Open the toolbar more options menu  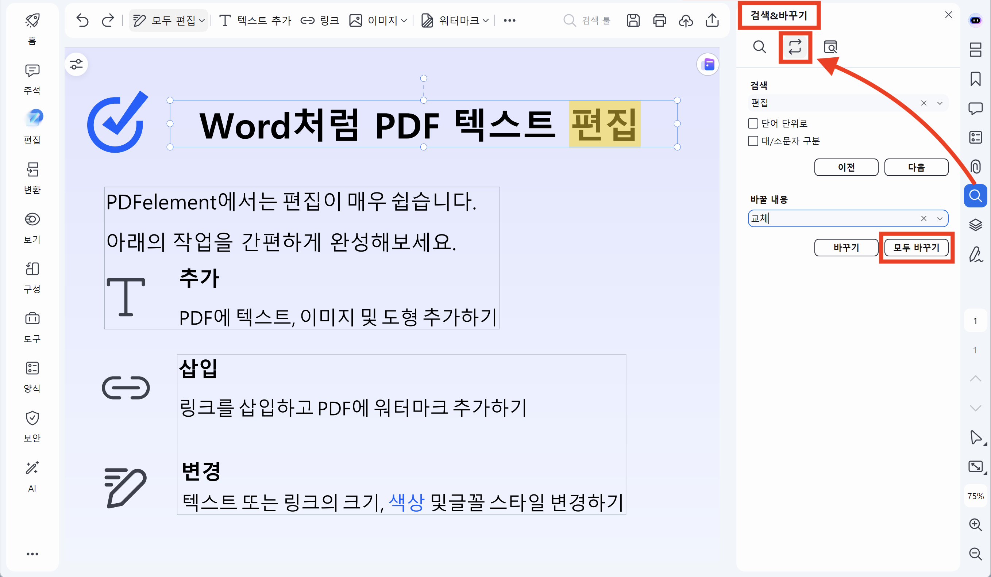(x=509, y=20)
